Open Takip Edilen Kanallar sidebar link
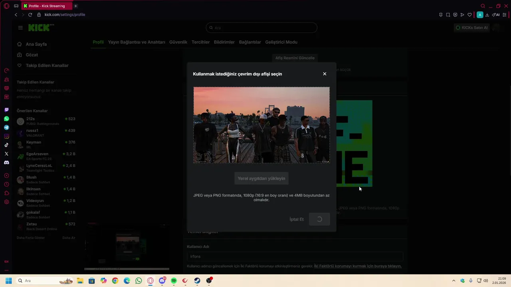This screenshot has width=511, height=287. pyautogui.click(x=43, y=65)
